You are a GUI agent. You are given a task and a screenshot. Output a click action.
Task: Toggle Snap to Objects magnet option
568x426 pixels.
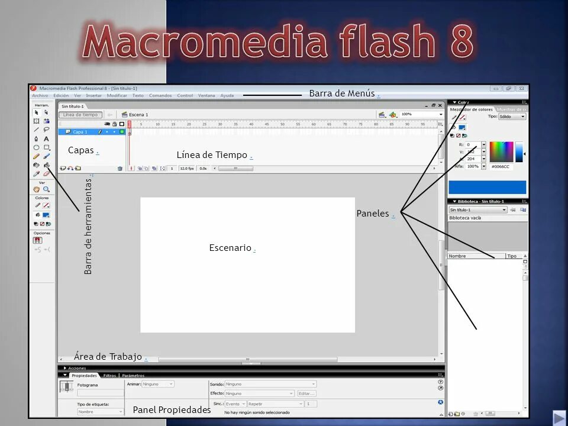click(x=38, y=240)
